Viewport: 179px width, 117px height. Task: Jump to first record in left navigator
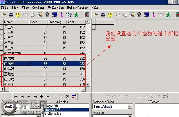pos(16,96)
